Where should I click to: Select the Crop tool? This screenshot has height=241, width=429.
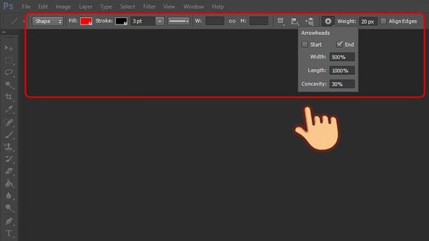9,97
